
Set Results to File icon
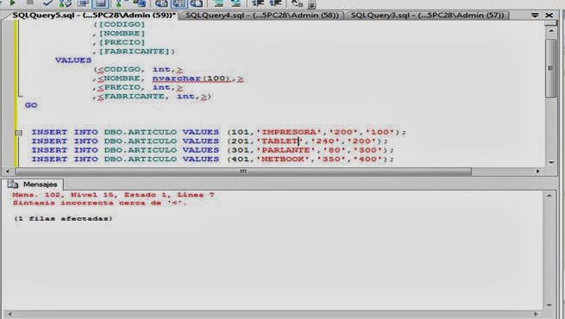pyautogui.click(x=196, y=3)
